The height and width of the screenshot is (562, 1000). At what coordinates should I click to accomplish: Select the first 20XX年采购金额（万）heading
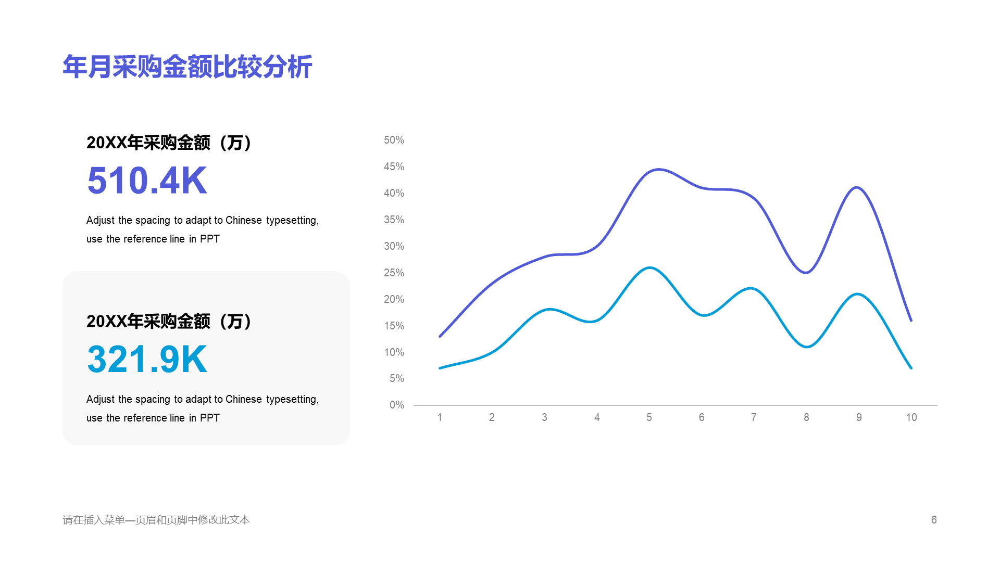170,142
